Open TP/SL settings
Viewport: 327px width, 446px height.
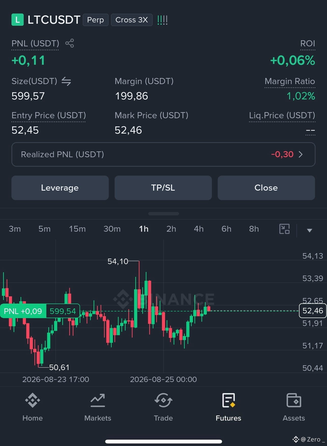point(163,188)
